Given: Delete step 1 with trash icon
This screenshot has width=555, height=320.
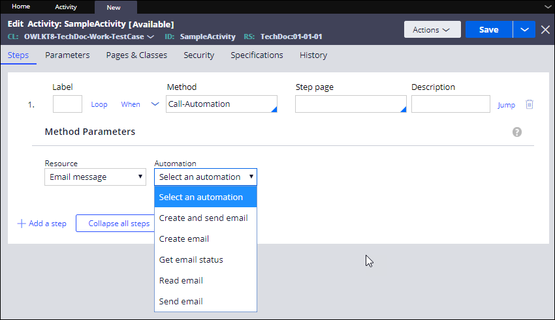Looking at the screenshot, I should tap(530, 104).
